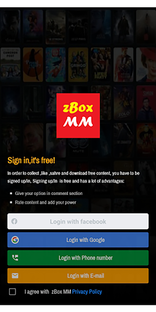This screenshot has width=156, height=312.
Task: Tap the Cameron Post movie poster
Action: click(x=10, y=65)
